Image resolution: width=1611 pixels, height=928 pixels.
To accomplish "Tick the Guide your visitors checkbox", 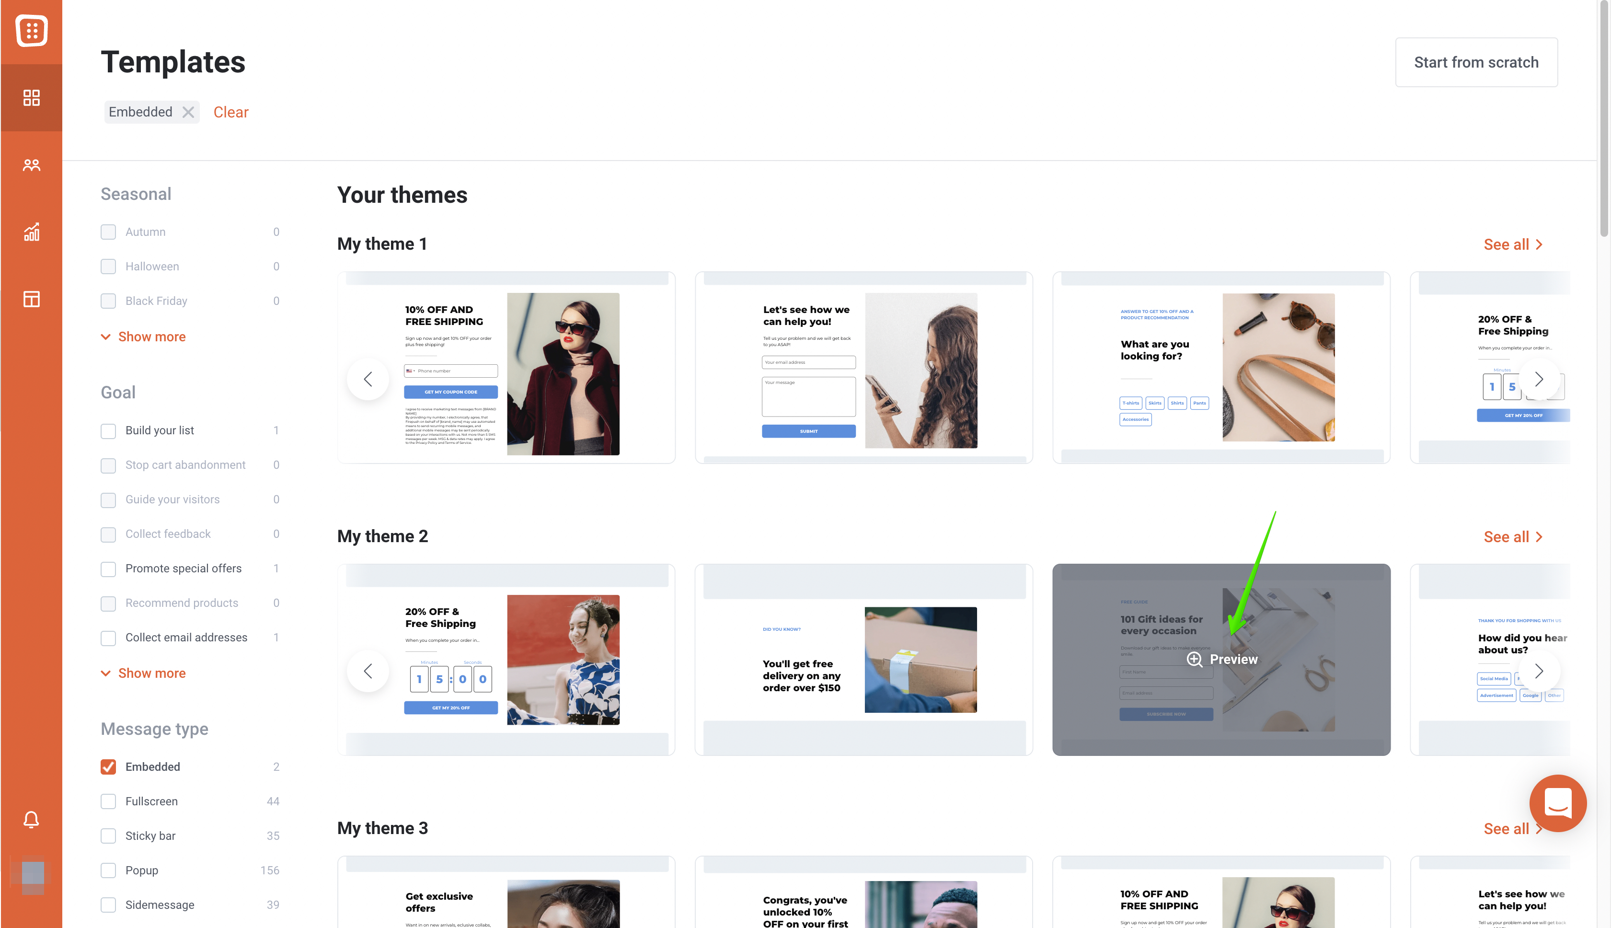I will coord(108,499).
